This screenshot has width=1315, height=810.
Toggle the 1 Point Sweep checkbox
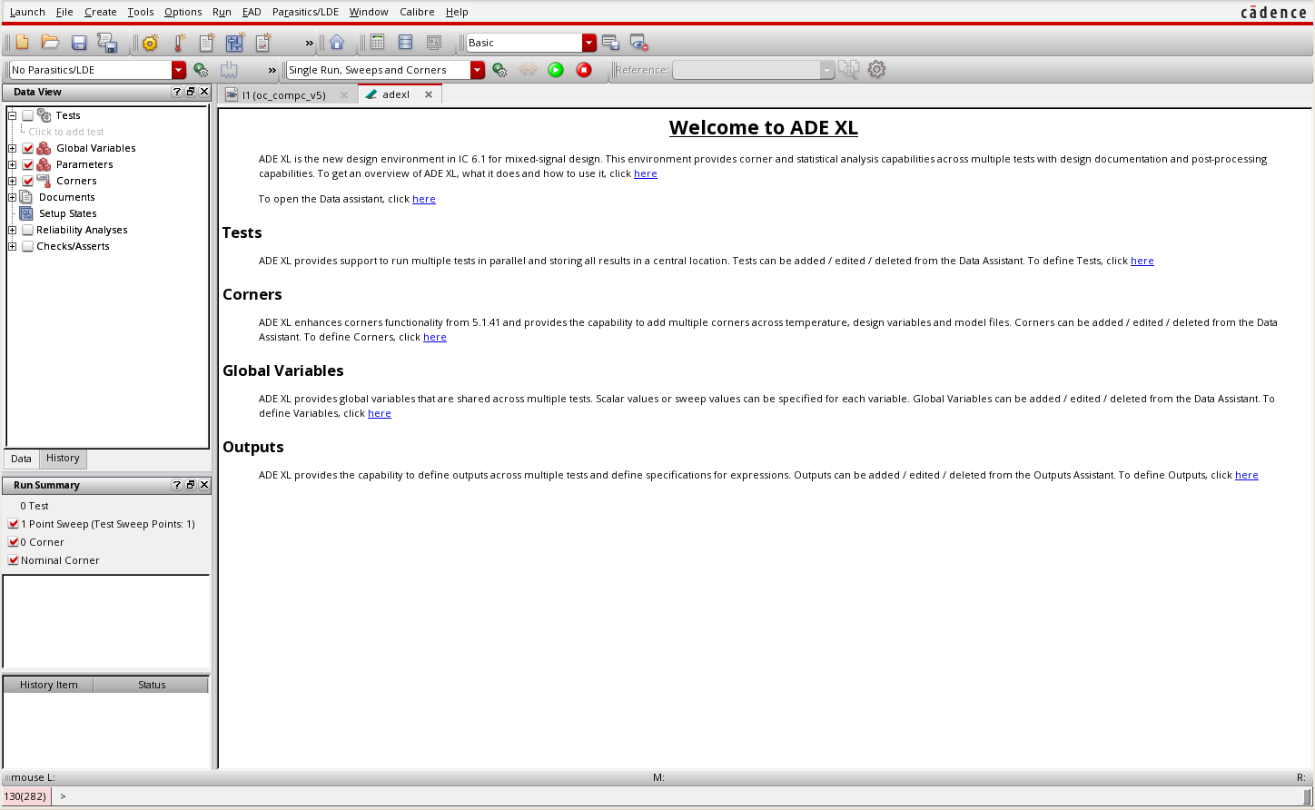[x=13, y=524]
